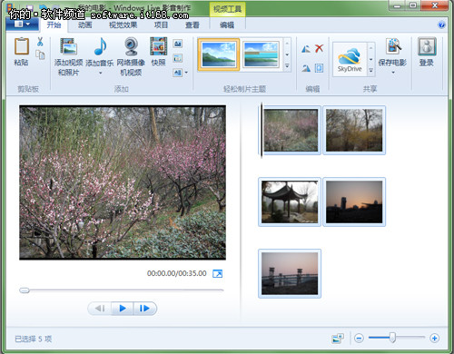Open the 视觉效果 ribbon tab
Screen dimensions: 454x354
click(123, 25)
